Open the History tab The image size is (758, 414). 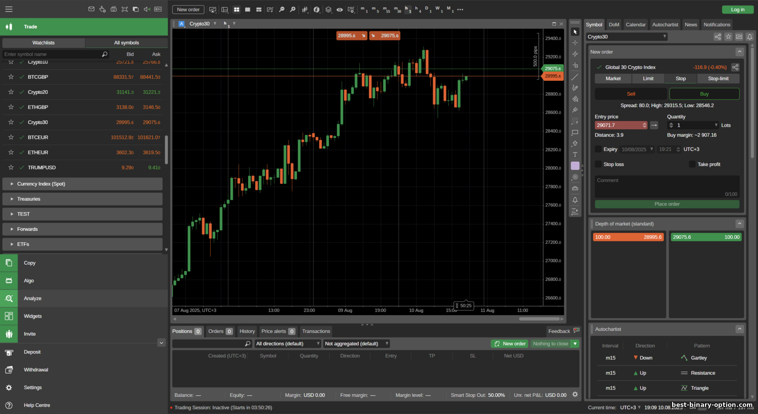pos(247,331)
